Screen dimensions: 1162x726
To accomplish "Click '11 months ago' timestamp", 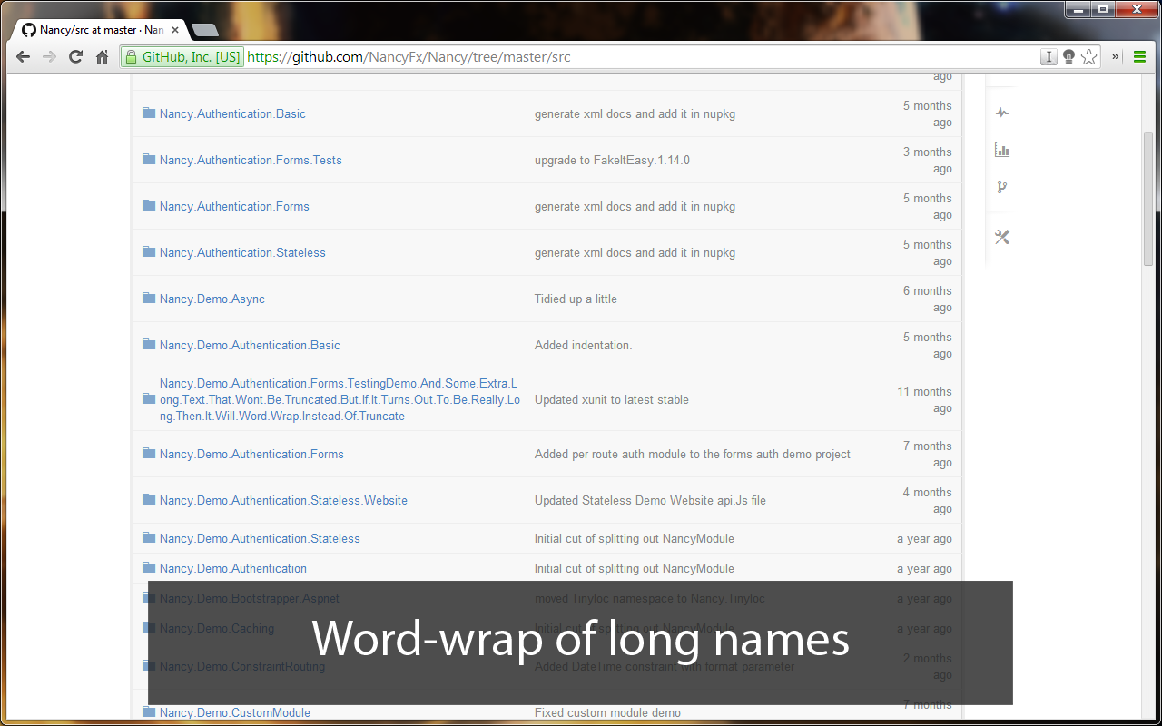I will point(924,399).
